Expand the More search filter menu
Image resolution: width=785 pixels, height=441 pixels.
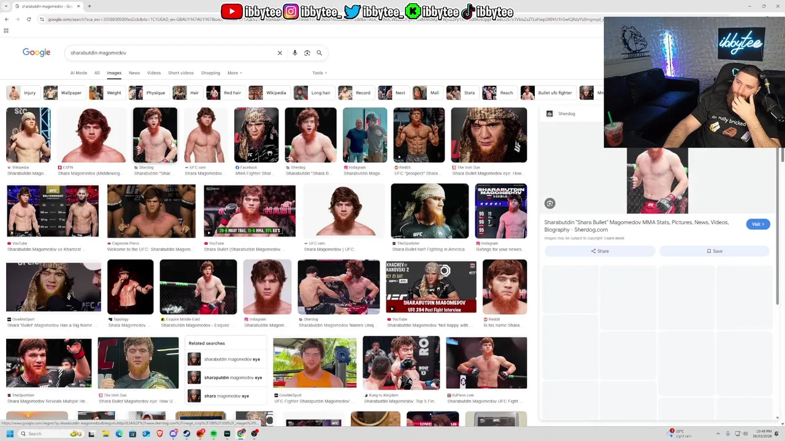[235, 73]
